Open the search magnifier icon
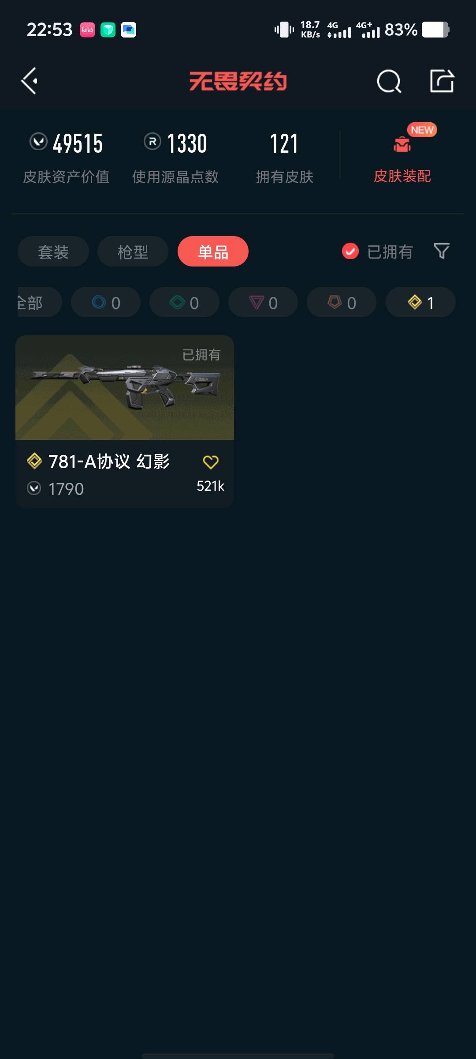This screenshot has width=476, height=1059. click(389, 81)
